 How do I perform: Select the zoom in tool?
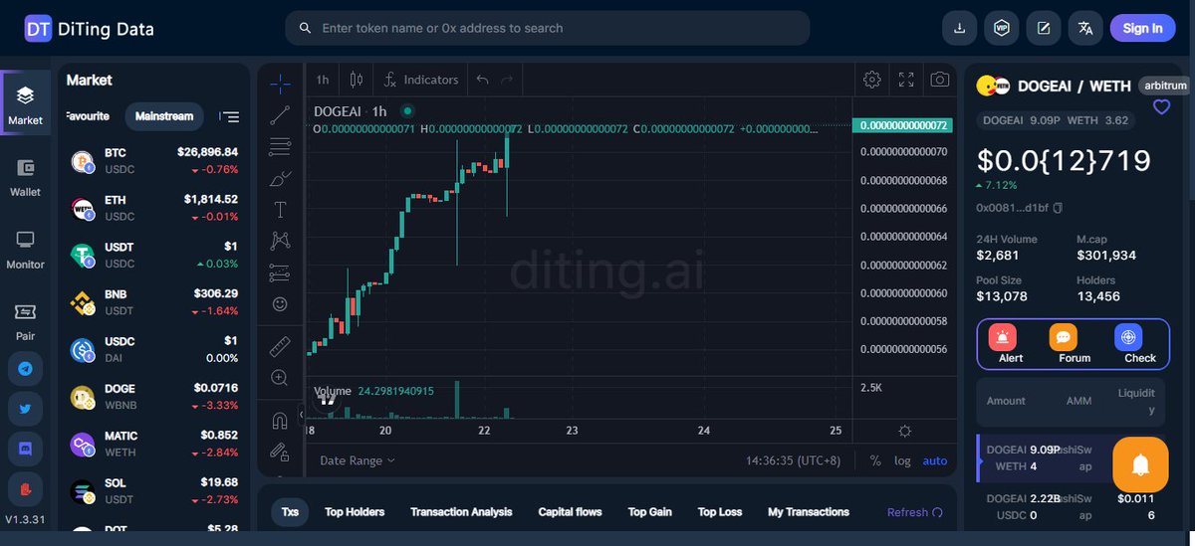[x=280, y=378]
